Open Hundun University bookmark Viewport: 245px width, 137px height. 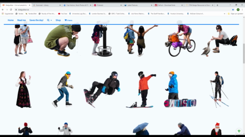coord(176,14)
